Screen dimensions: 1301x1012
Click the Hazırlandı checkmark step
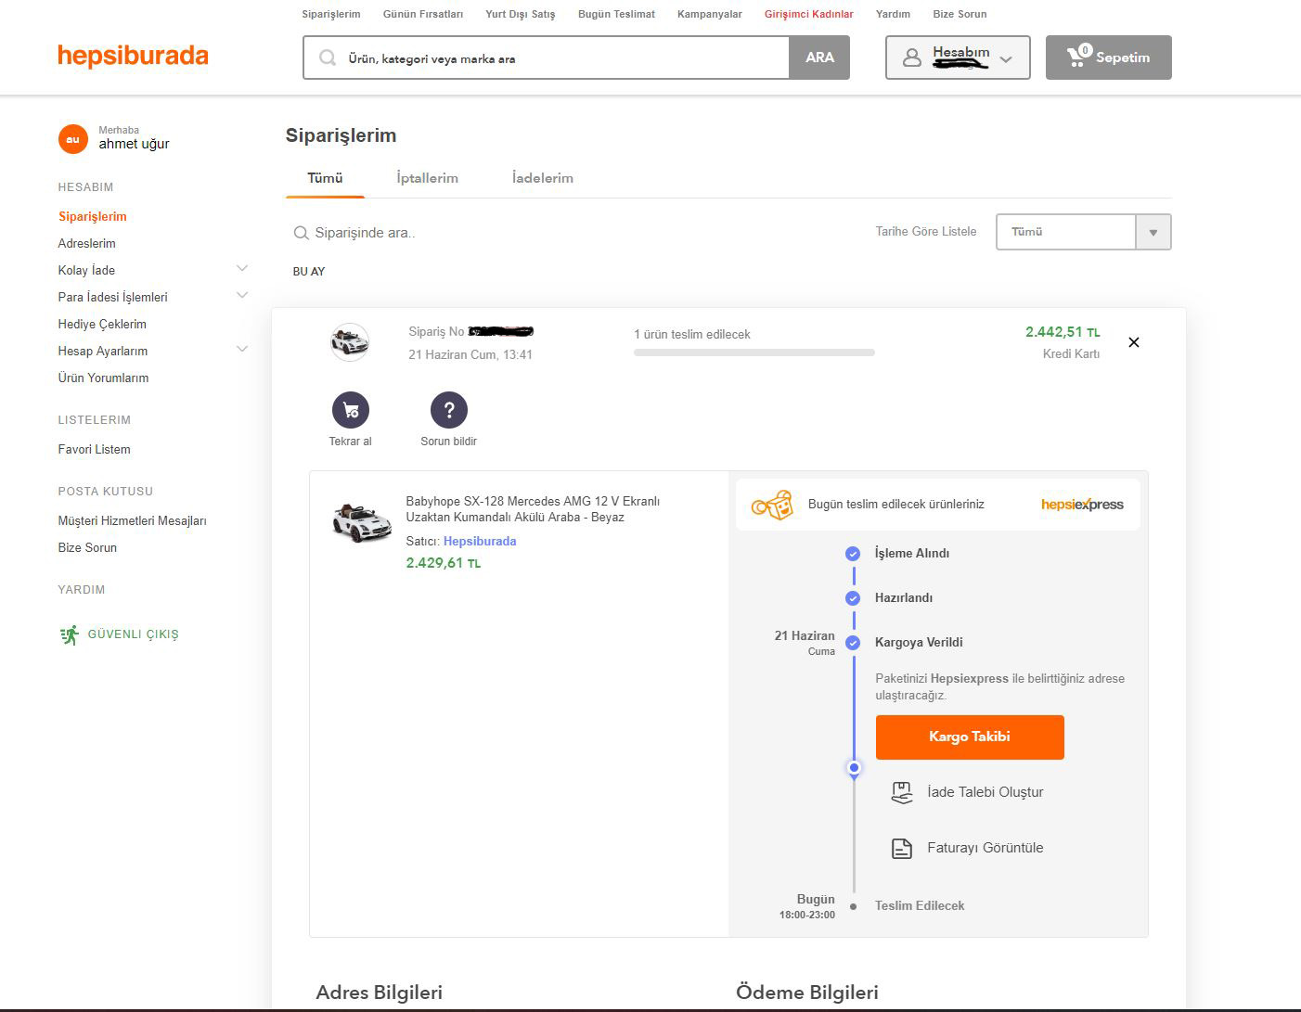click(853, 598)
